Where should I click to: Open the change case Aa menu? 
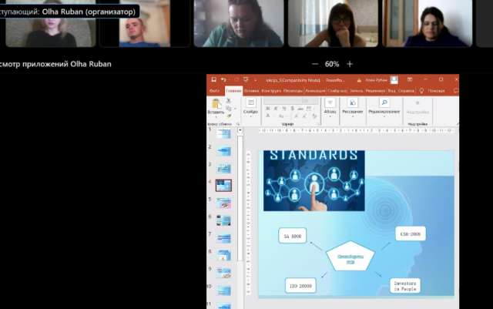281,116
